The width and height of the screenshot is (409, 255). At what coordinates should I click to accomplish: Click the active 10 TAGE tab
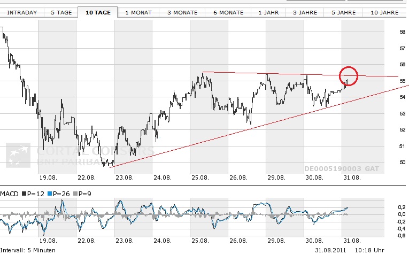[x=98, y=12]
